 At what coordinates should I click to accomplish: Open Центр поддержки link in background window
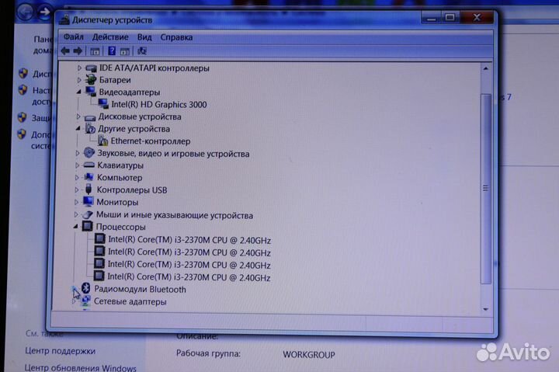[61, 350]
